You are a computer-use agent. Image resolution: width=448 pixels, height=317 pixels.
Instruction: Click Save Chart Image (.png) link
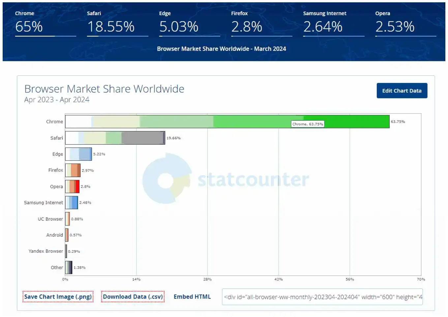pos(58,297)
